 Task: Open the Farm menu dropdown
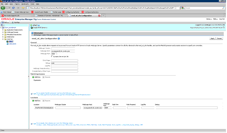tap(5, 23)
